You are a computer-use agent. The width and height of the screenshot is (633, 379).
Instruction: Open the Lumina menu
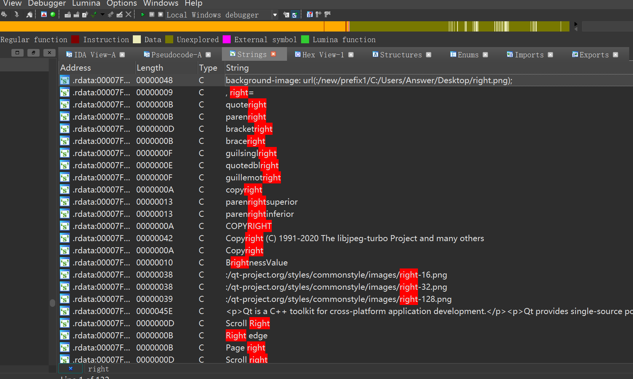pos(86,3)
